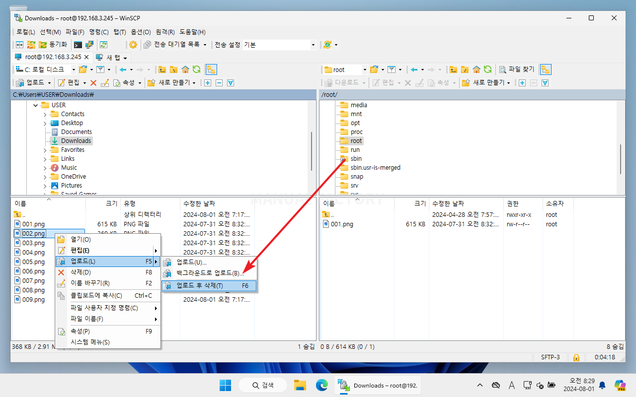Viewport: 636px width, 397px height.
Task: Click the remote tree vertical scrollbar
Action: 621,159
